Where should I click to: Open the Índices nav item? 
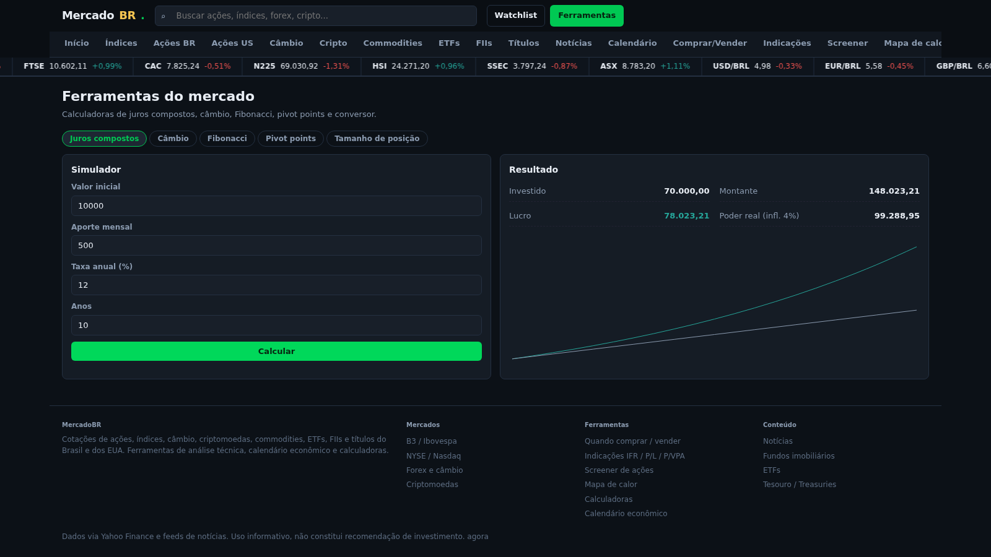click(121, 43)
